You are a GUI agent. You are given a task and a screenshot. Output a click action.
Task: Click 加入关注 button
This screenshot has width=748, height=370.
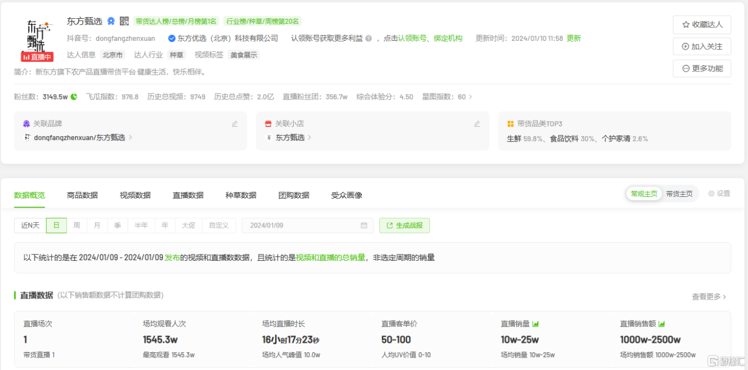702,47
